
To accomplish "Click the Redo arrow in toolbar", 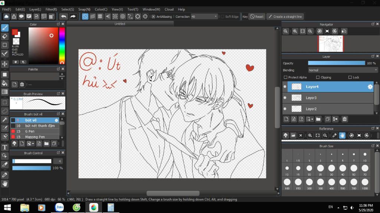I will click(x=73, y=16).
